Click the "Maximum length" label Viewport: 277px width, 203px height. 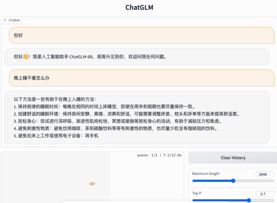[206, 174]
